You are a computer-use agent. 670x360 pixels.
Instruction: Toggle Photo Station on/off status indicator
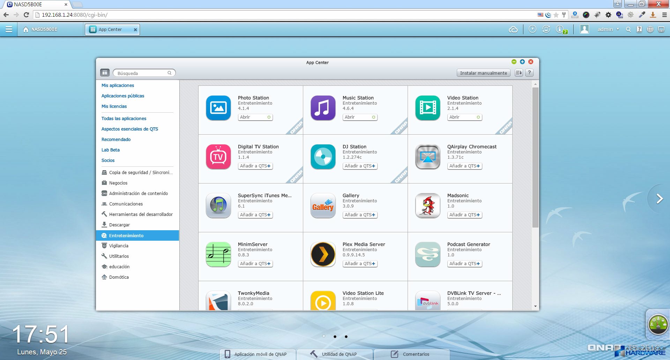(269, 117)
